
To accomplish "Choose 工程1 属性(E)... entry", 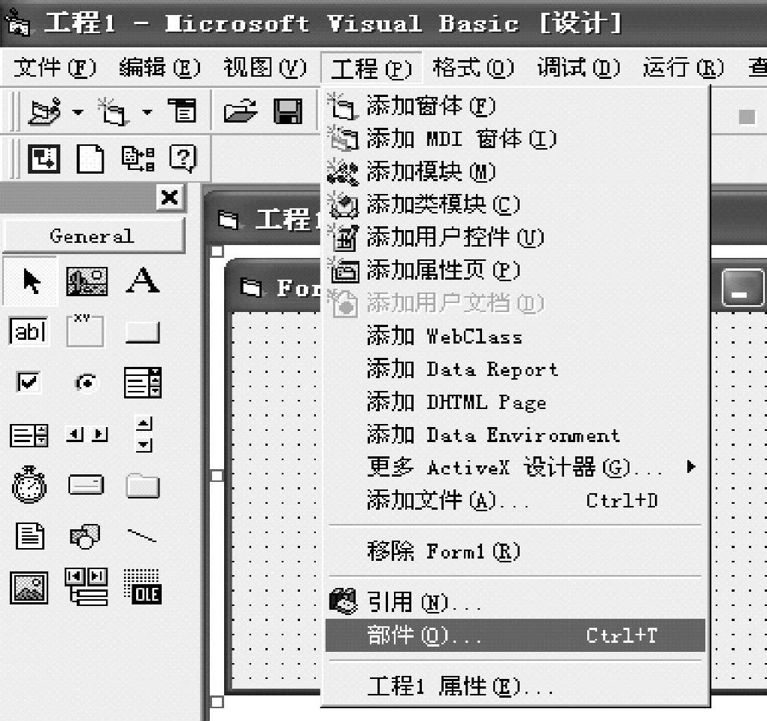I will click(x=515, y=686).
